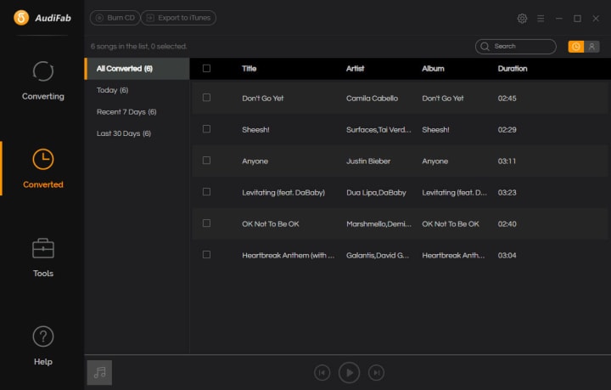Screen dimensions: 611x390
Task: Open the Converting section in sidebar
Action: point(43,81)
